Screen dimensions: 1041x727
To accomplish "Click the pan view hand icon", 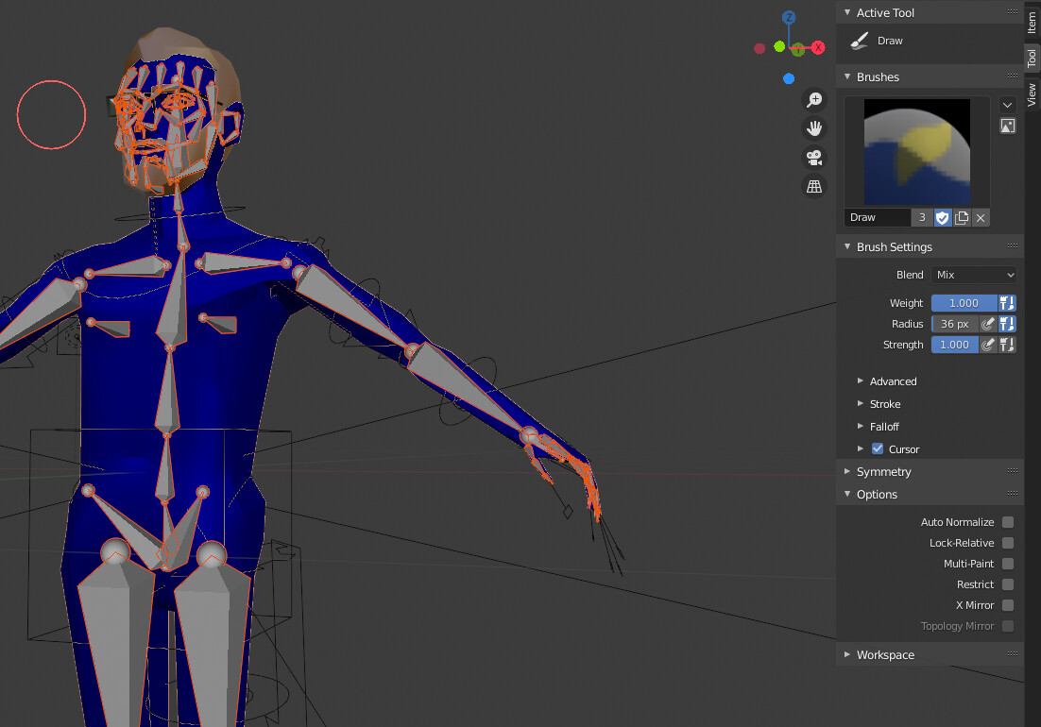I will (814, 128).
